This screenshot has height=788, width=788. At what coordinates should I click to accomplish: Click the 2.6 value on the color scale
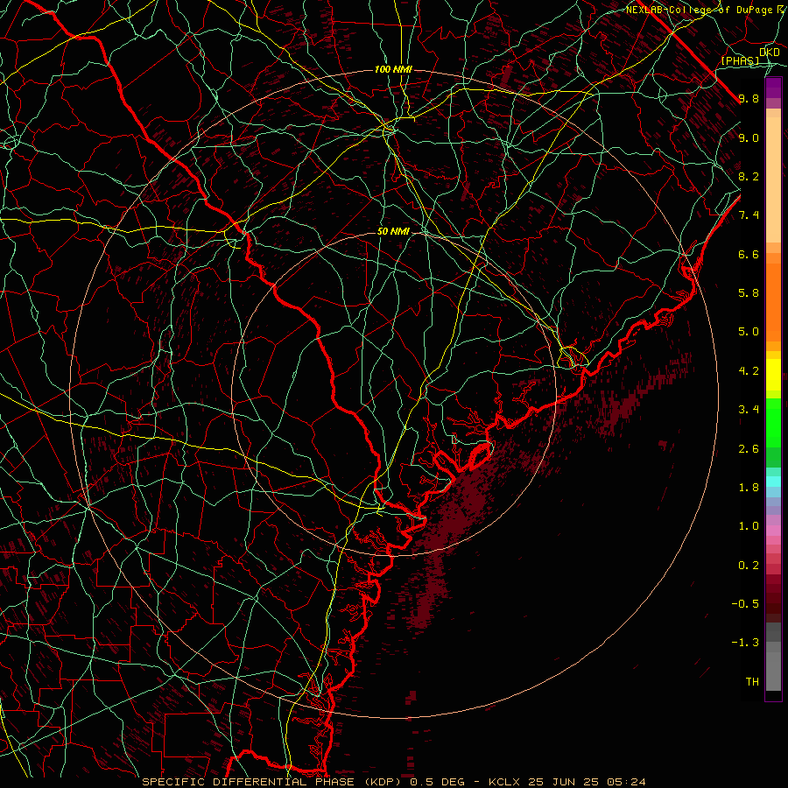point(749,449)
